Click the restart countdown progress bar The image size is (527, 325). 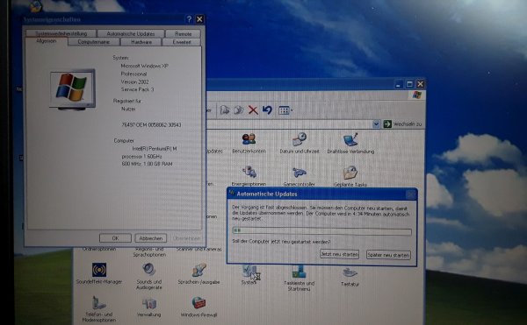click(x=321, y=231)
